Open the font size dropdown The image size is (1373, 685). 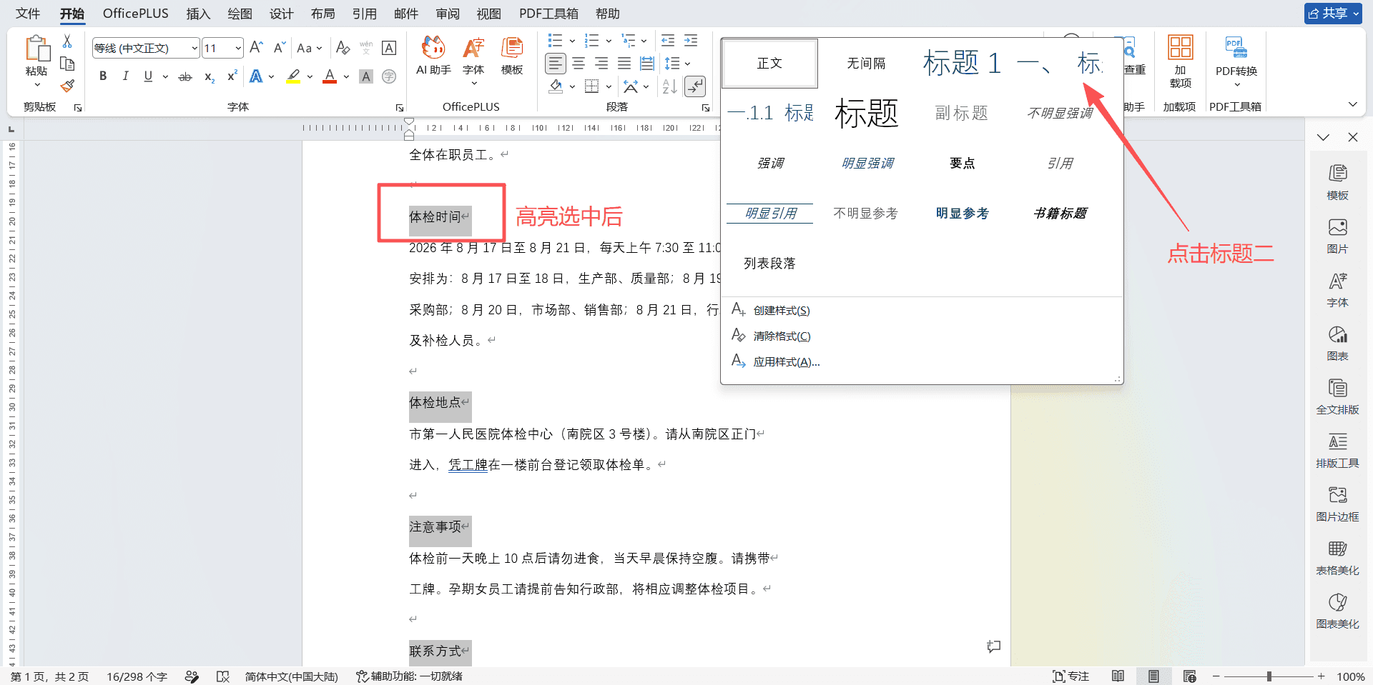[x=238, y=48]
